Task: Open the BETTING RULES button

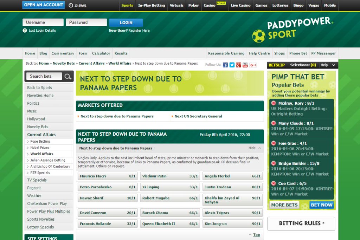Action: [x=301, y=223]
